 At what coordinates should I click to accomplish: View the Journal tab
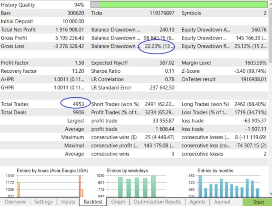(x=222, y=202)
